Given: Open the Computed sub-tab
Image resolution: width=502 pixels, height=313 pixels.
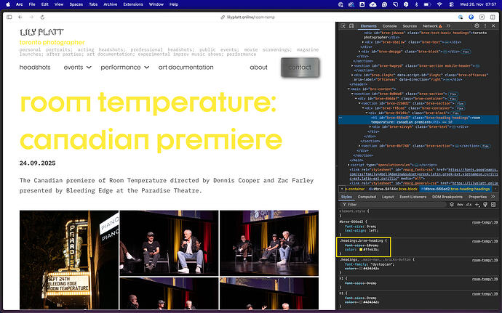Looking at the screenshot, I should 367,197.
